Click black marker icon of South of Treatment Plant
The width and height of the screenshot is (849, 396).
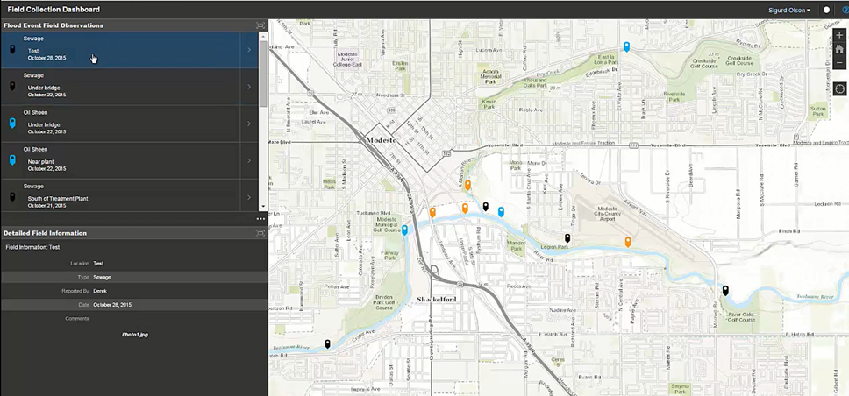click(12, 197)
